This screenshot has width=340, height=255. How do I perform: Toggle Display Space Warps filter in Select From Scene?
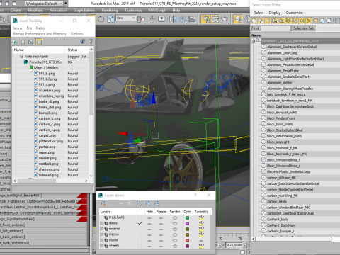tap(288, 21)
